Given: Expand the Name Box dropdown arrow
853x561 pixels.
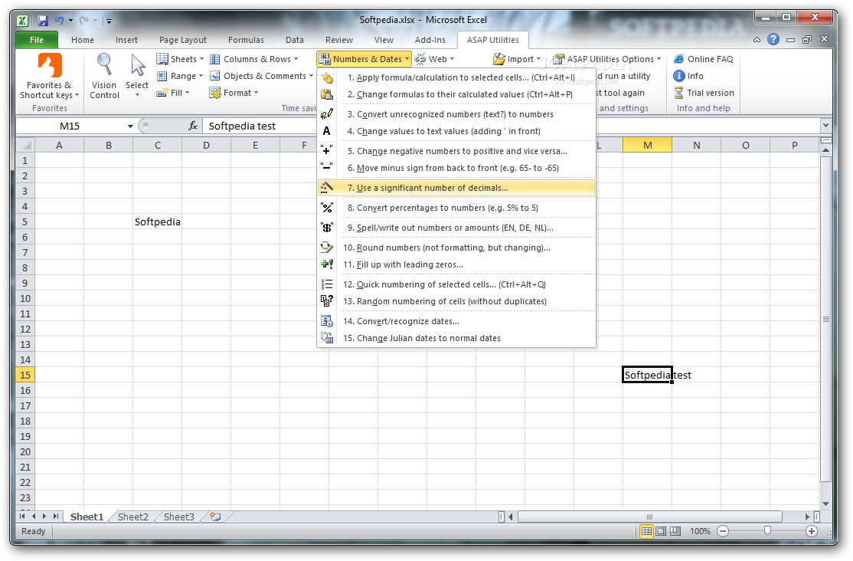Looking at the screenshot, I should [131, 126].
